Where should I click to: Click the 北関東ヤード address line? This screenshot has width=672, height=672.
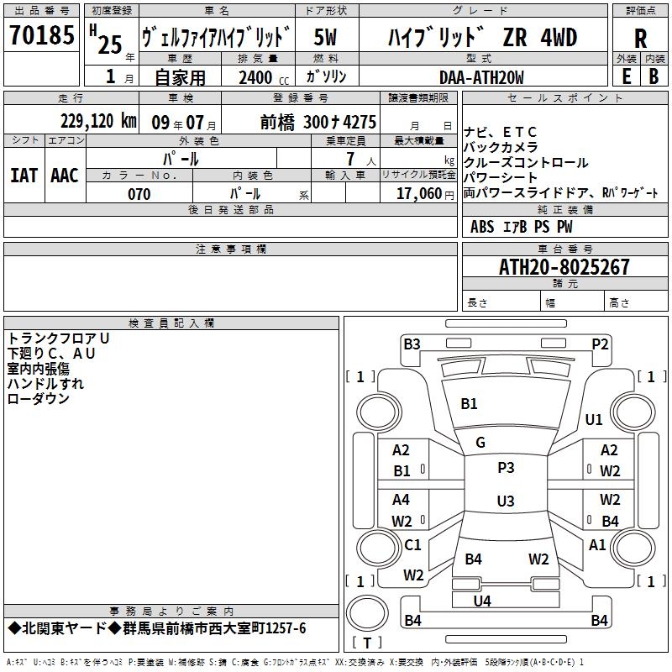click(x=157, y=628)
